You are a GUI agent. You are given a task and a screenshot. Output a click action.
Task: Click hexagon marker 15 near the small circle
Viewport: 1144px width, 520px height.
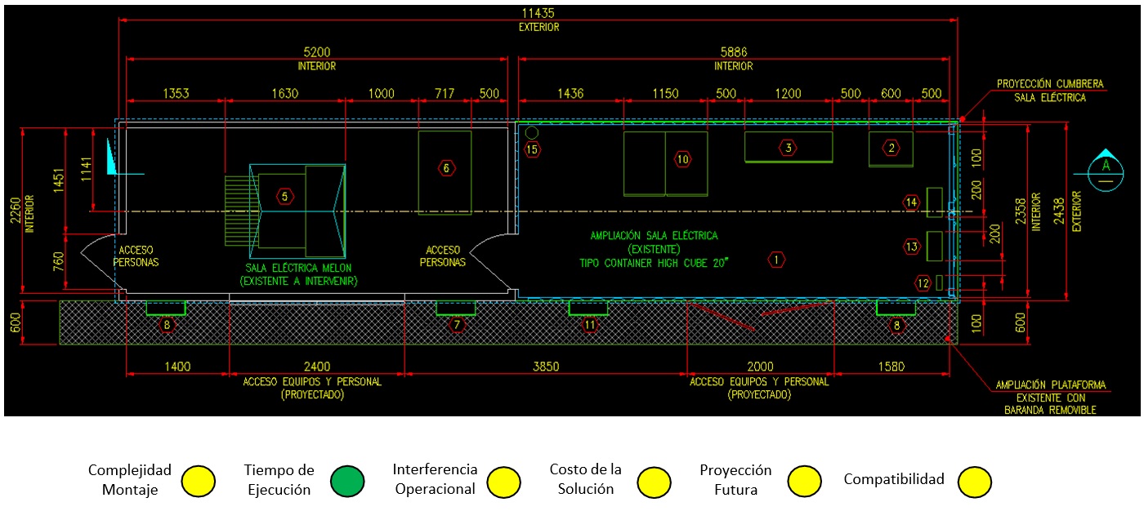(x=532, y=149)
